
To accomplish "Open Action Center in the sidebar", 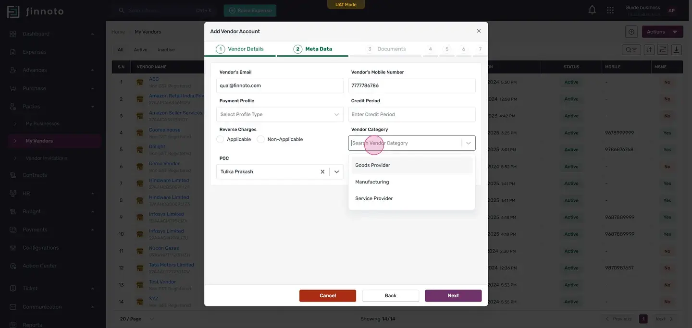I will pyautogui.click(x=39, y=266).
